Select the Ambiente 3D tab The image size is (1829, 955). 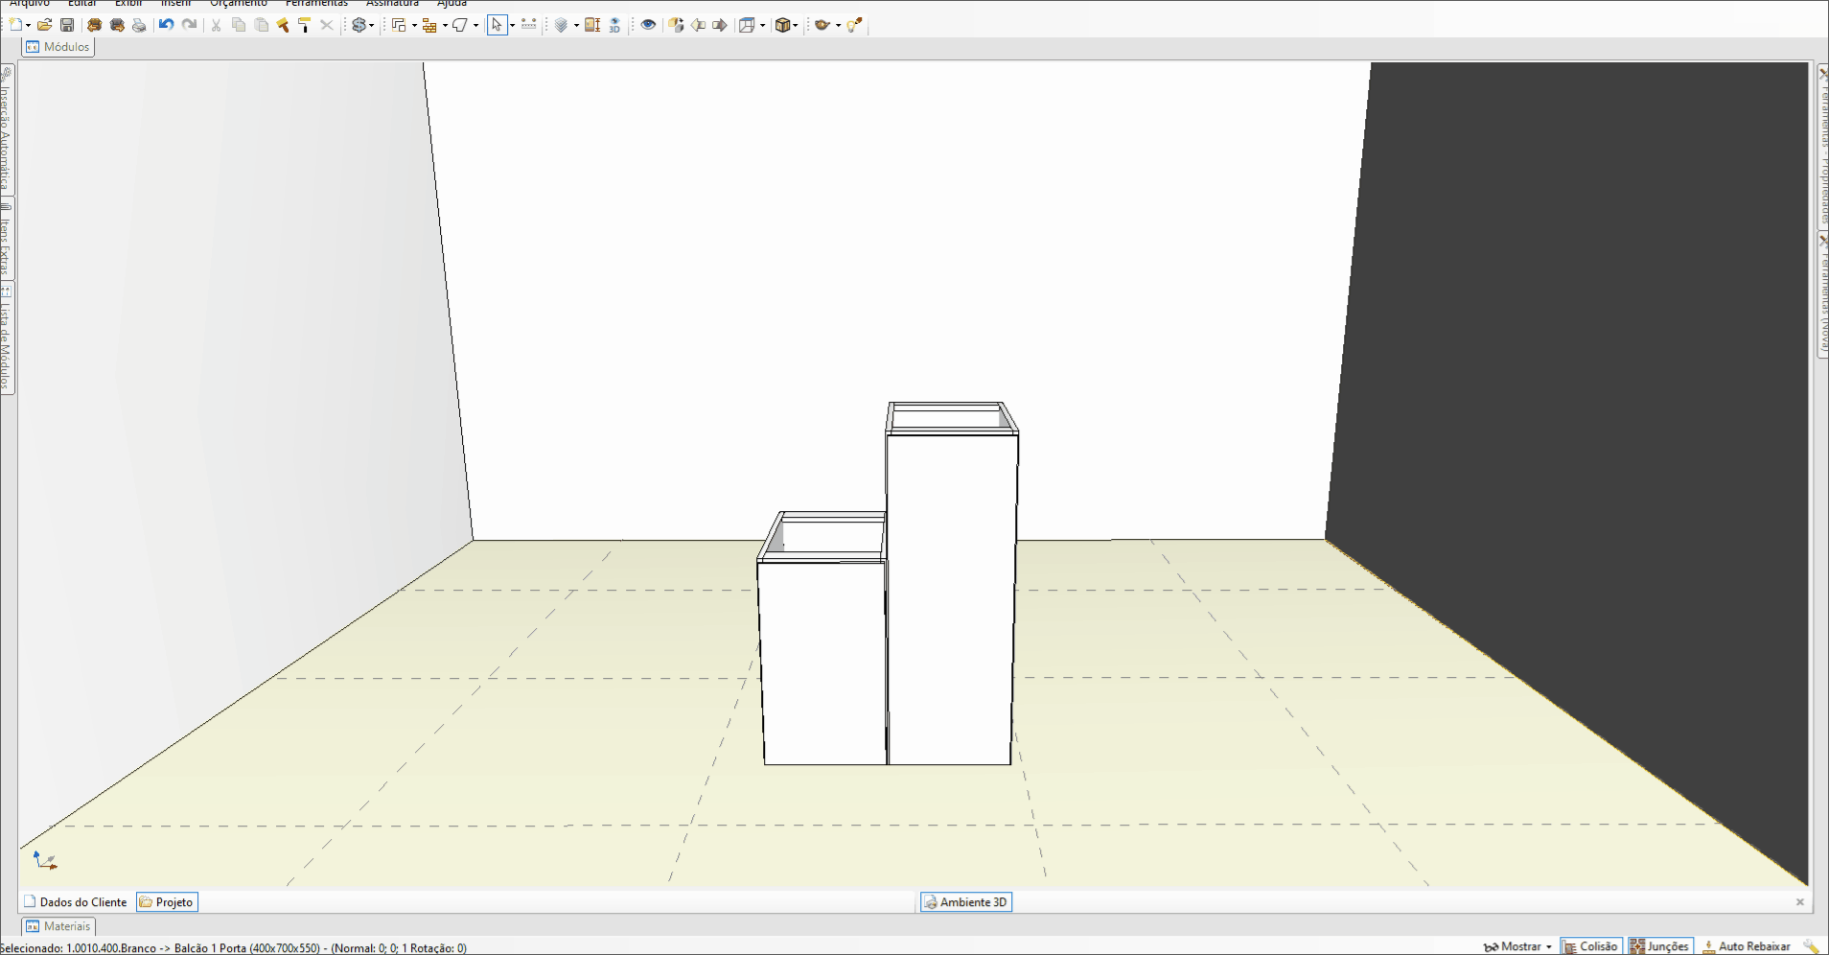[966, 902]
